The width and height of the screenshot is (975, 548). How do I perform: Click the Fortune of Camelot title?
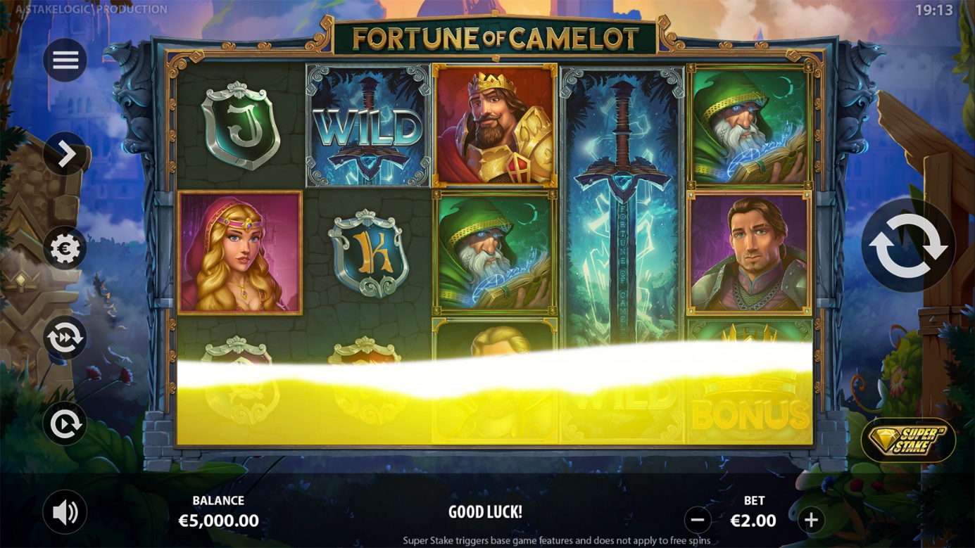[496, 39]
